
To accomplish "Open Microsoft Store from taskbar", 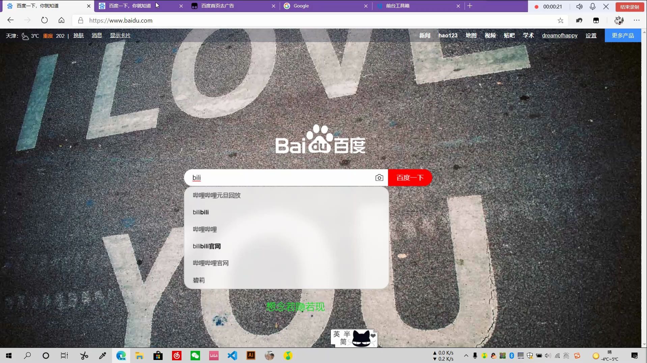I will tap(158, 356).
